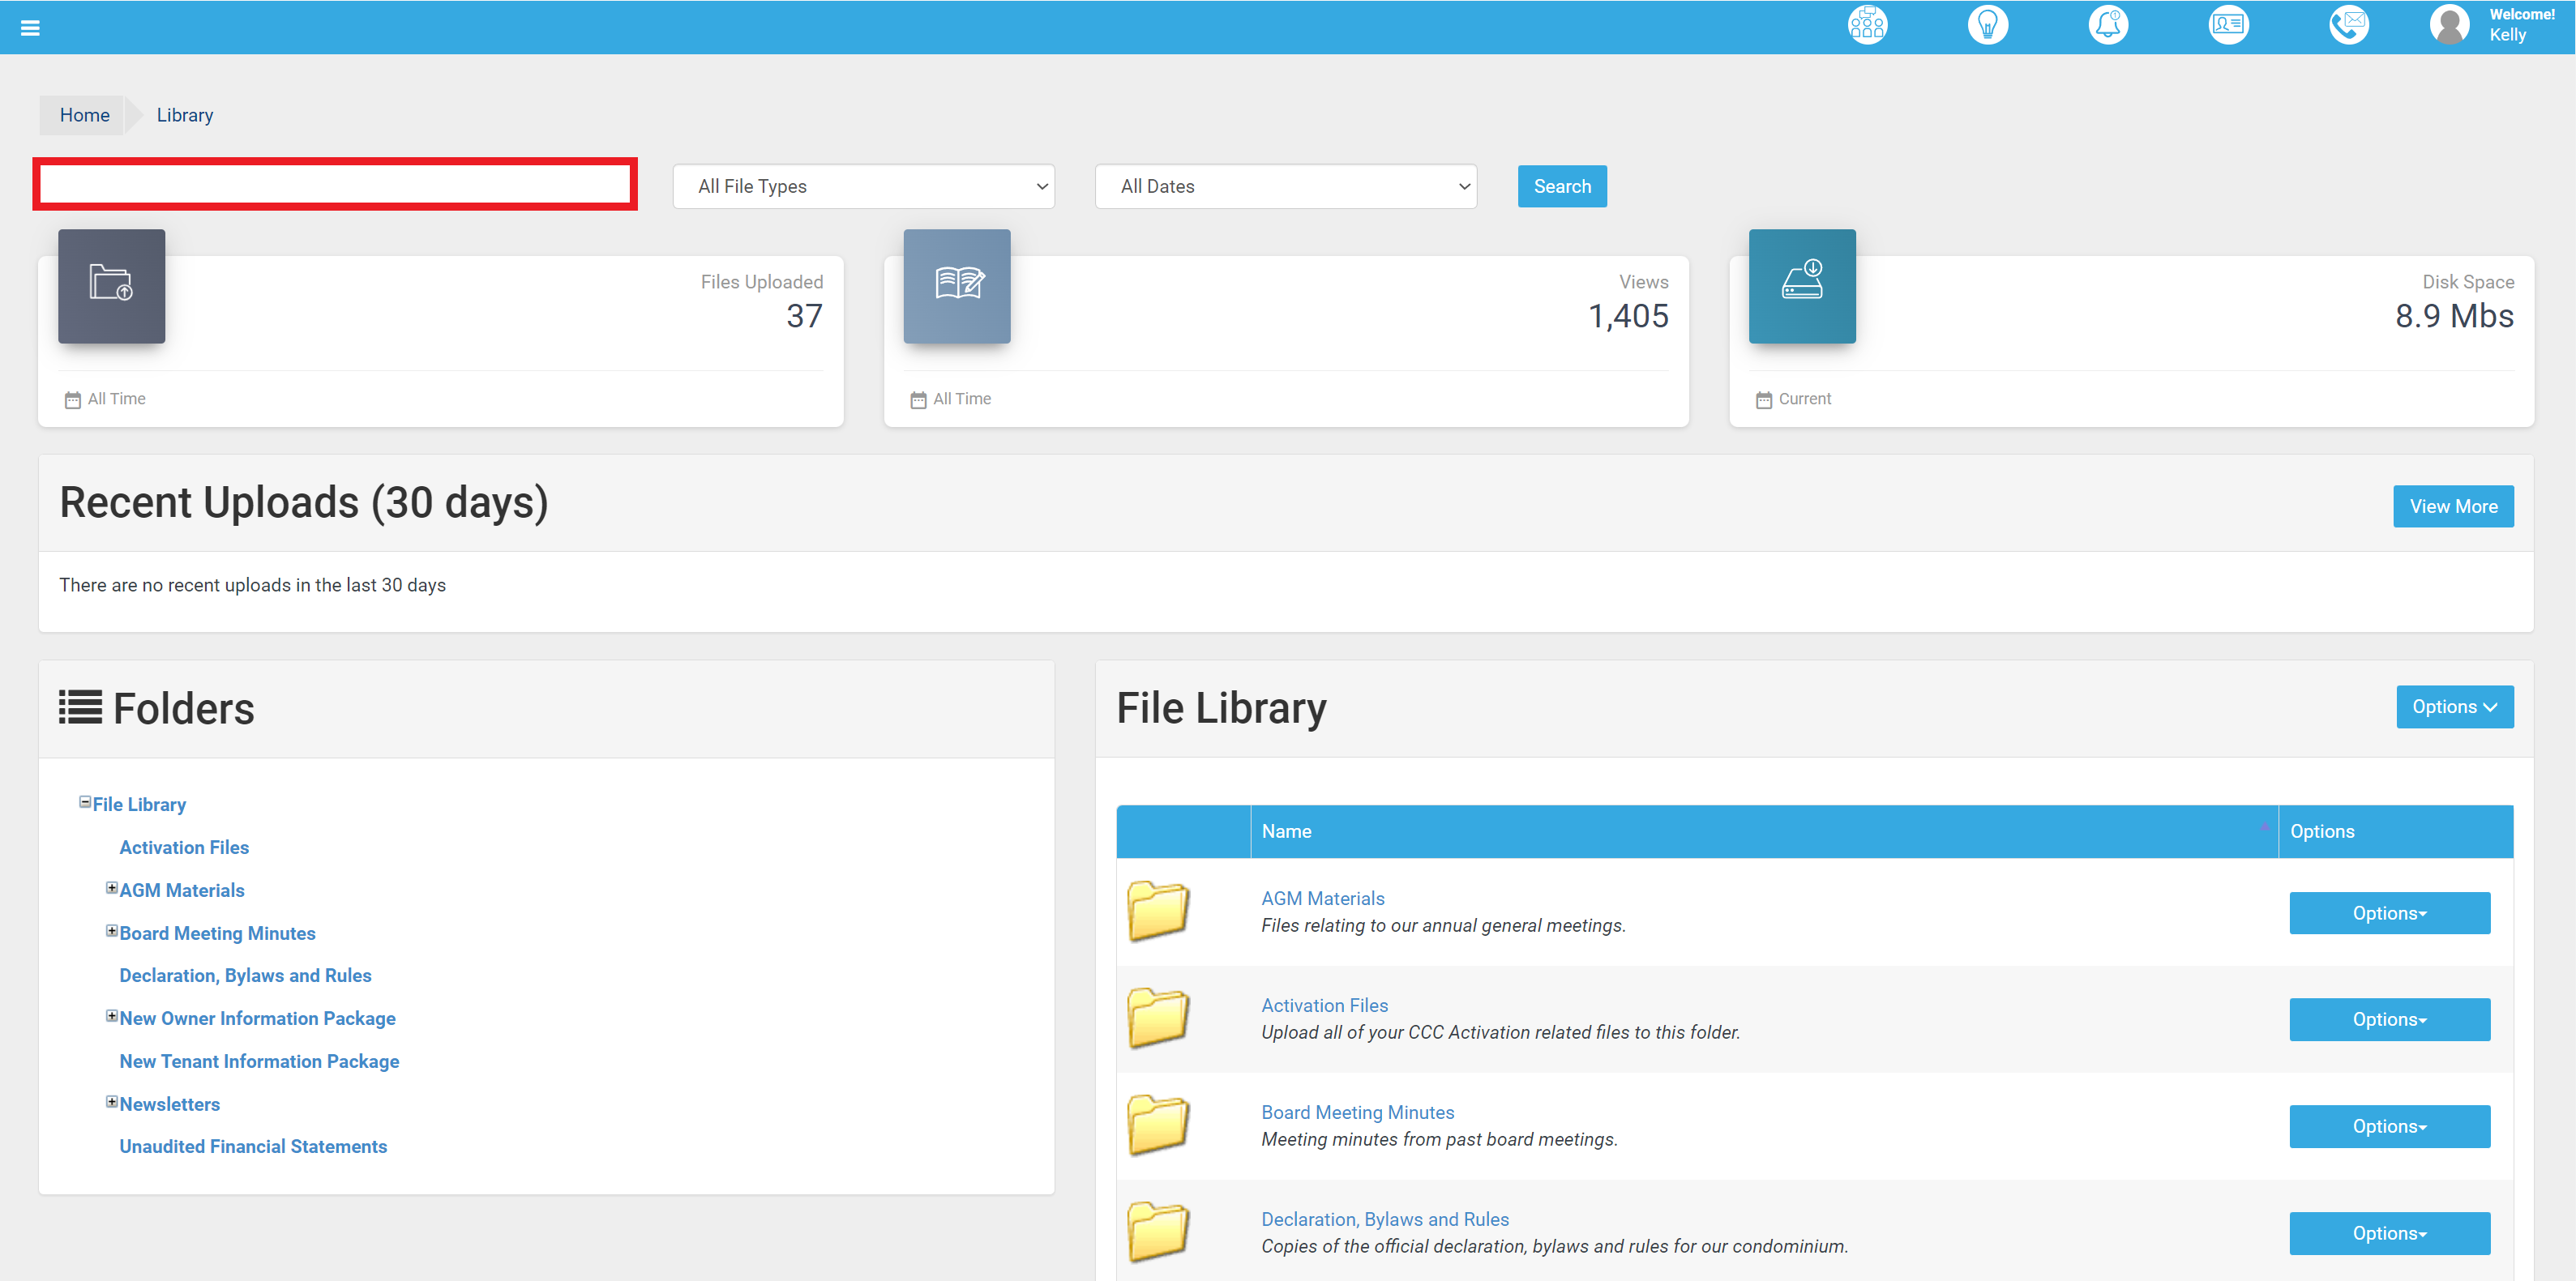This screenshot has height=1281, width=2576.
Task: Open the hamburger menu icon
Action: coord(30,28)
